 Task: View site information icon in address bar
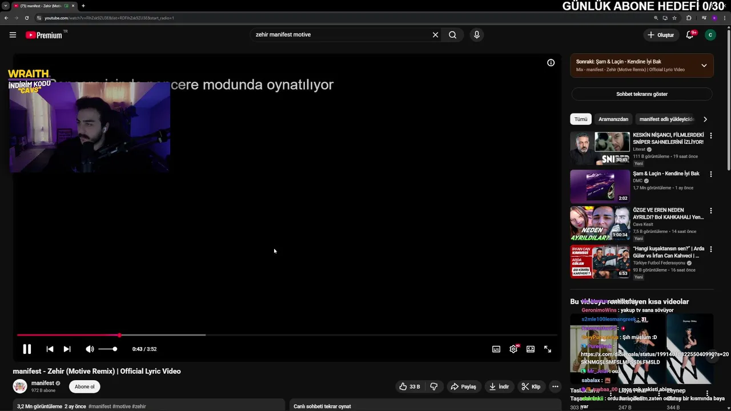(39, 18)
